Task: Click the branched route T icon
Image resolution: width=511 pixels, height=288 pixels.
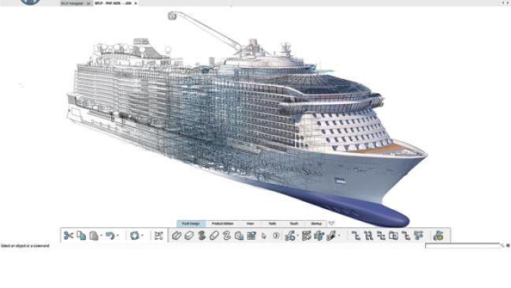Action: pos(419,235)
